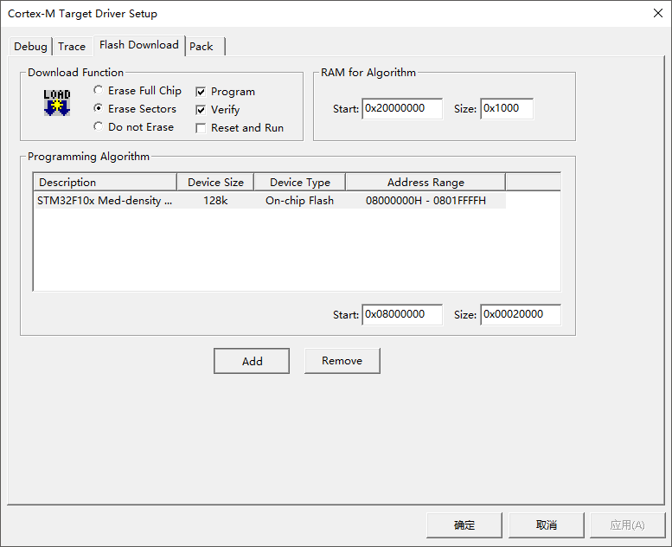Click RAM for Algorithm Size field

pos(507,108)
